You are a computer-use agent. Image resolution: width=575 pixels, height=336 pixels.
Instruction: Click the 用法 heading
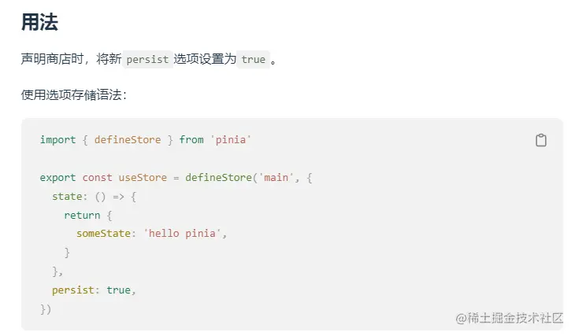click(x=39, y=22)
